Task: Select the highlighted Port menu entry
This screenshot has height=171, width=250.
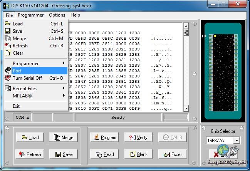Action: coord(36,71)
